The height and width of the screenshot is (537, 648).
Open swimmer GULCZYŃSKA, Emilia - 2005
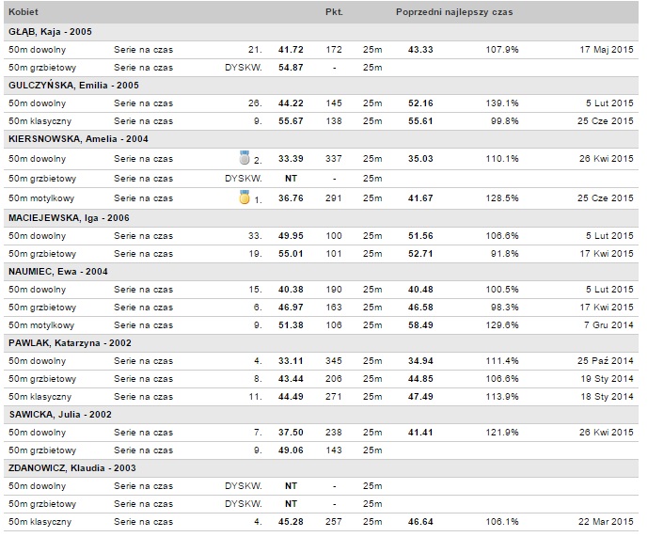[x=73, y=86]
